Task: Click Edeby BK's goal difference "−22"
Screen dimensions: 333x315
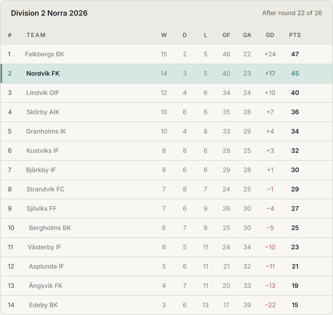Action: (270, 305)
